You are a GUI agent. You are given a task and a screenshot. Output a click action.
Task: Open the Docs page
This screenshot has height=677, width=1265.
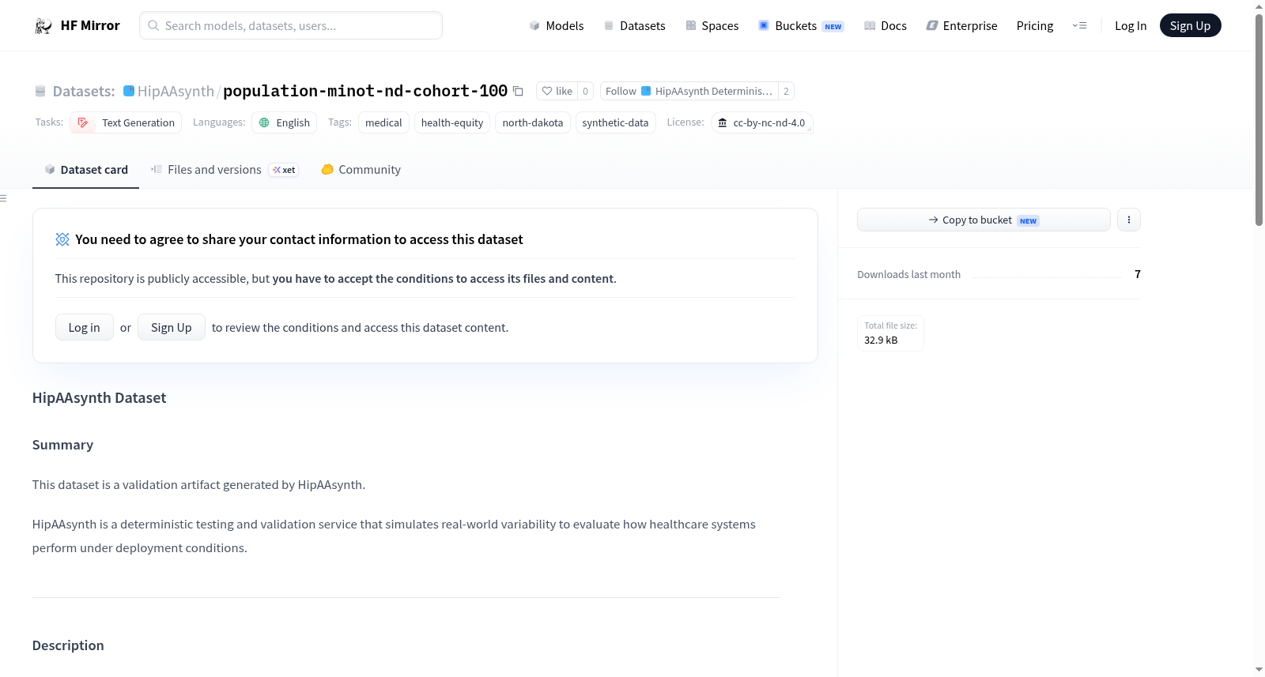coord(885,26)
